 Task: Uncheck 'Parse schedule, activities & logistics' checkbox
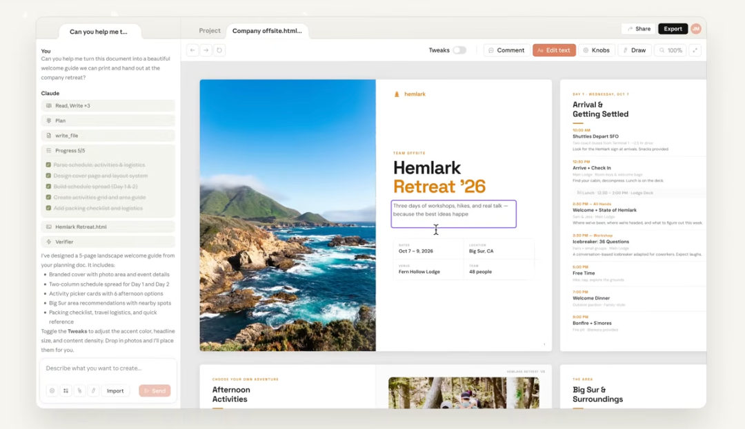(48, 165)
